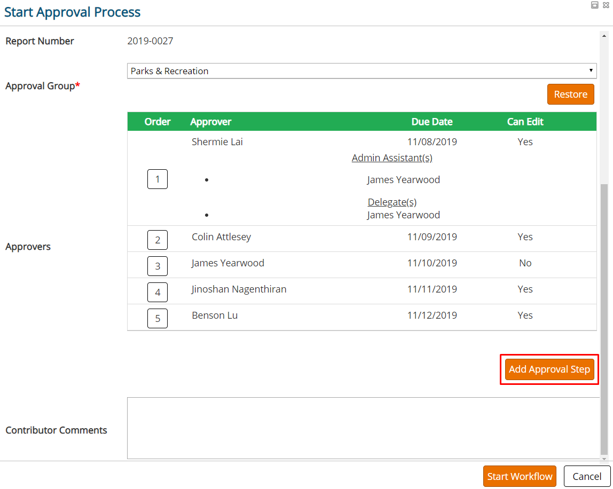Screen dimensions: 613x489
Task: Cancel the approval process dialog
Action: click(x=587, y=476)
